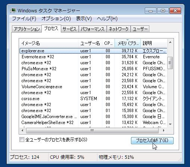Sort by ユーザー名 column header
The height and width of the screenshot is (167, 190).
(90, 43)
